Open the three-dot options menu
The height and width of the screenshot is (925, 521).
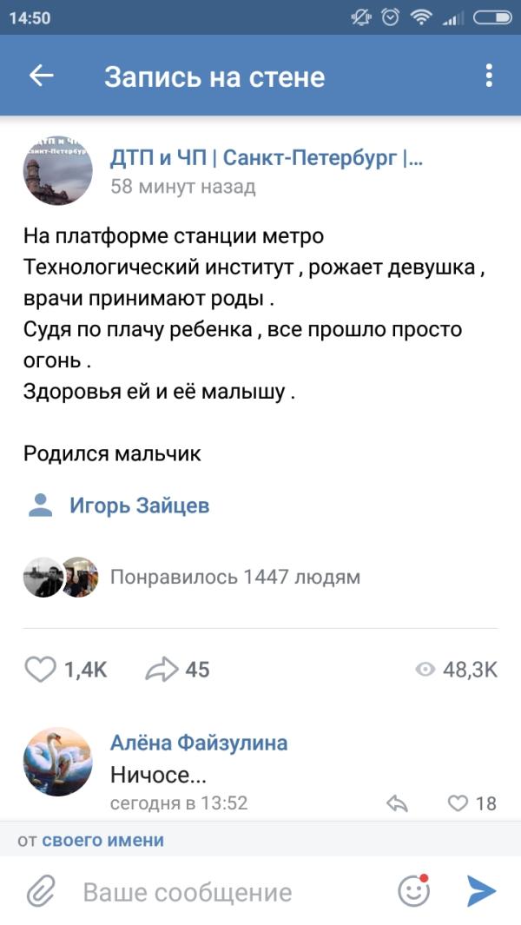point(490,76)
